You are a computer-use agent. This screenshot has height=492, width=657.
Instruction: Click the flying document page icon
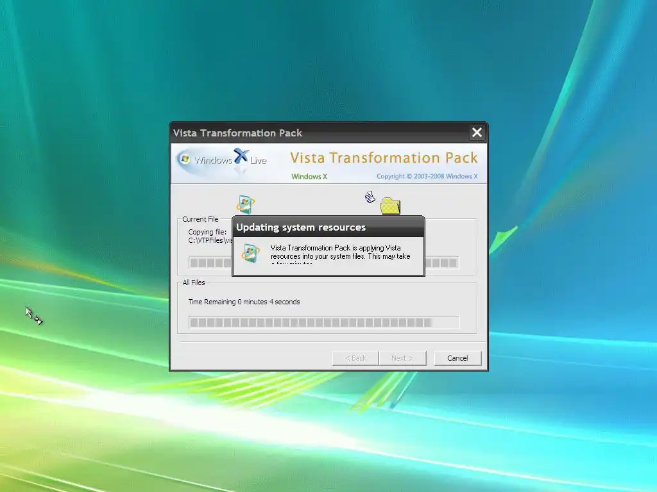click(370, 197)
